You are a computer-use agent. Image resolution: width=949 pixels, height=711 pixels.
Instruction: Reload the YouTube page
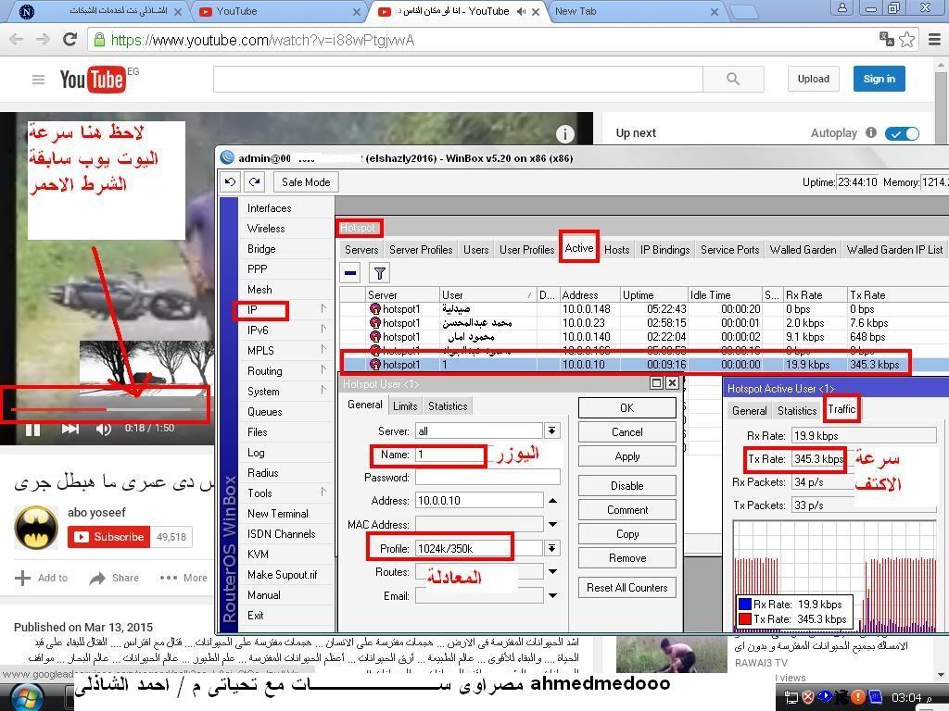pos(70,40)
